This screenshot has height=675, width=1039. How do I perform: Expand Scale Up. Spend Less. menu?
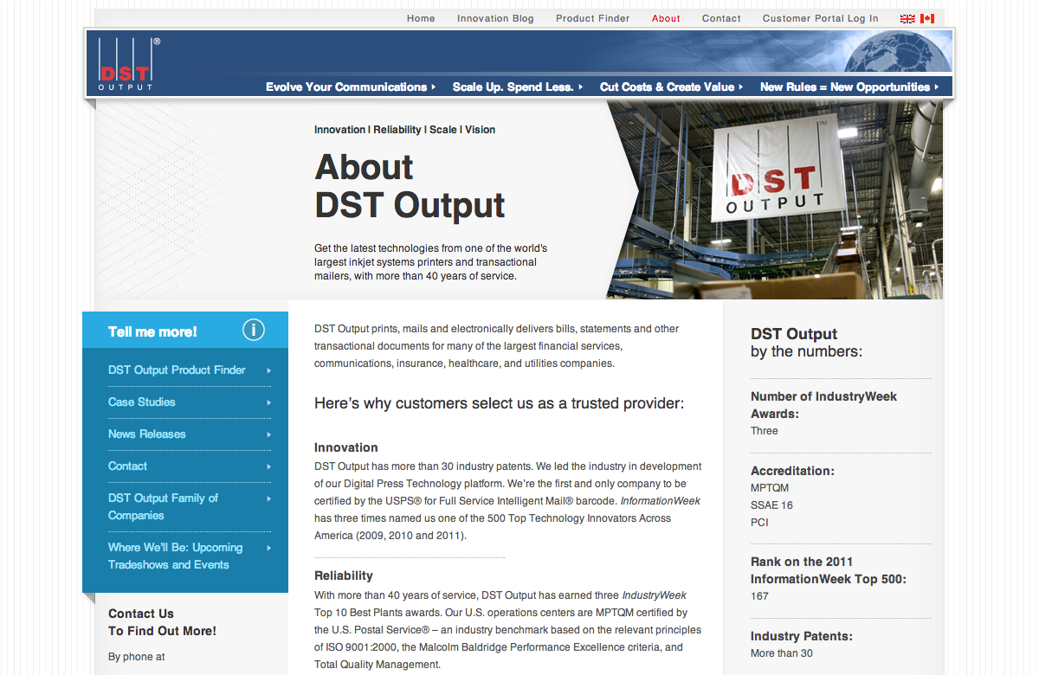pyautogui.click(x=518, y=87)
